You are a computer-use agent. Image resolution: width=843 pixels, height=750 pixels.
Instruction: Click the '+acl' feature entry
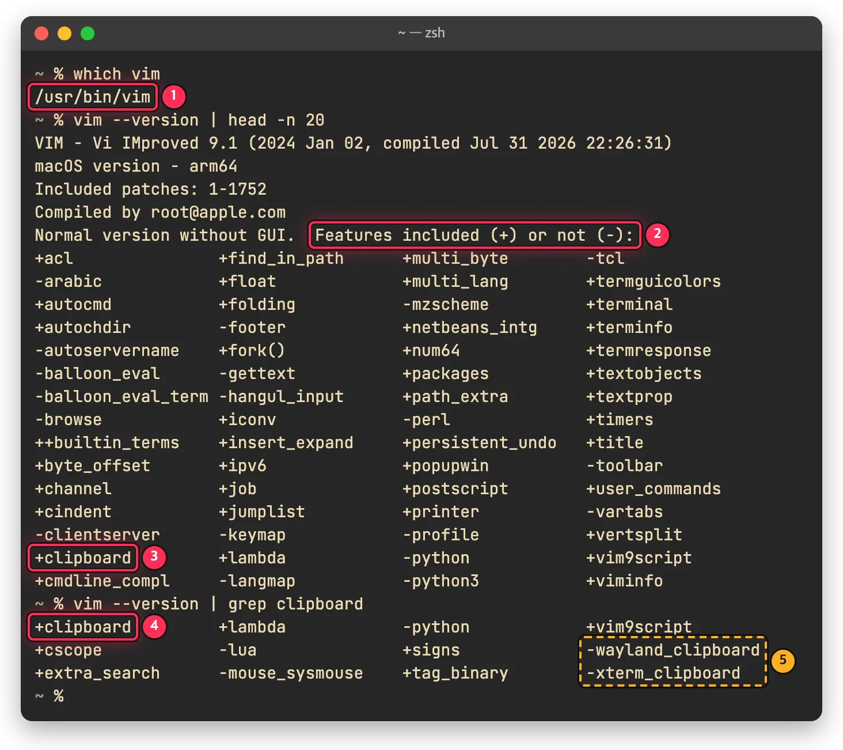pos(54,258)
